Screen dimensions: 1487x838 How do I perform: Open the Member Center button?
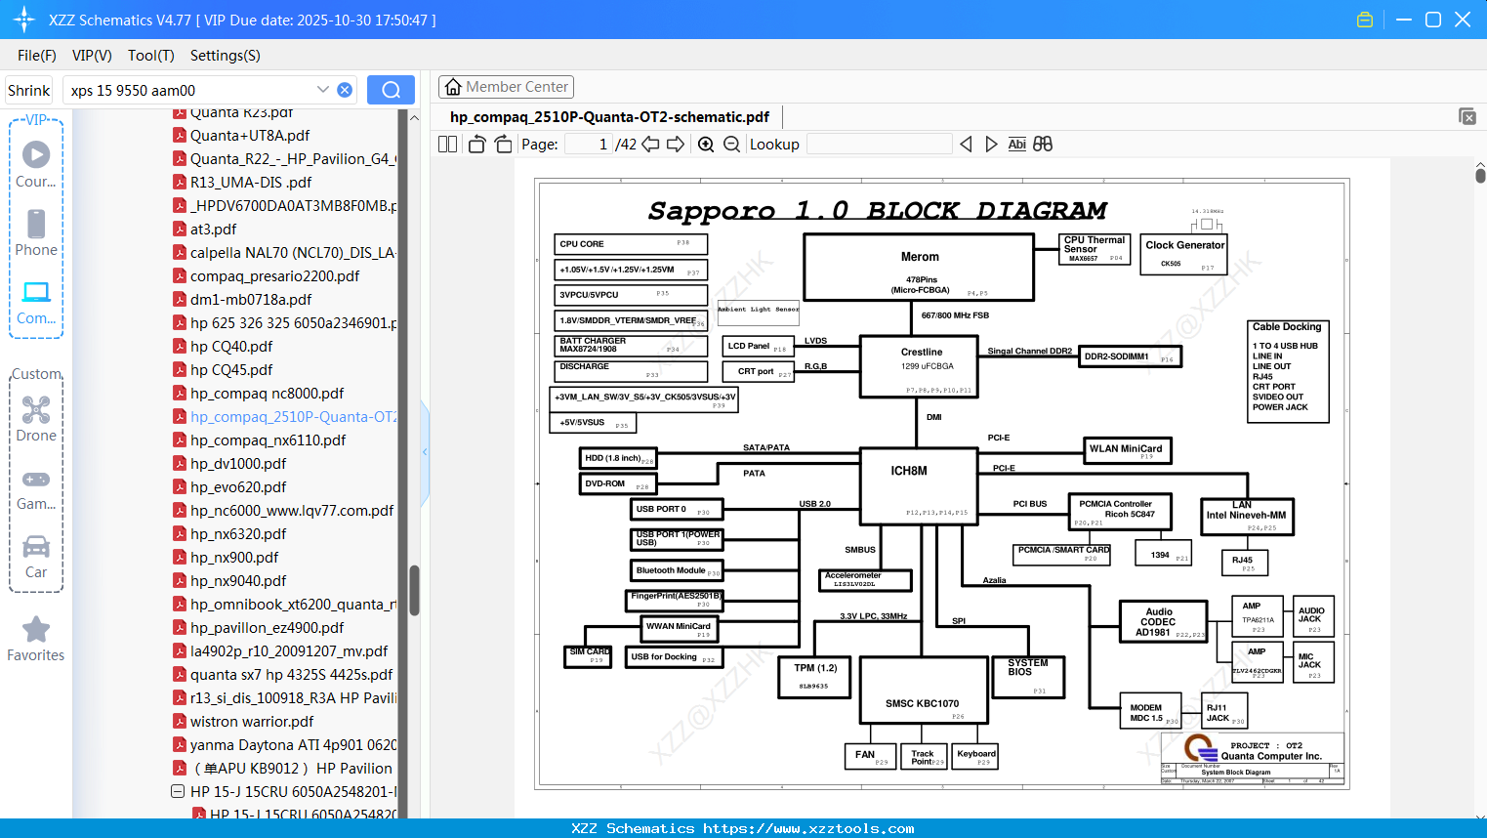pos(506,87)
